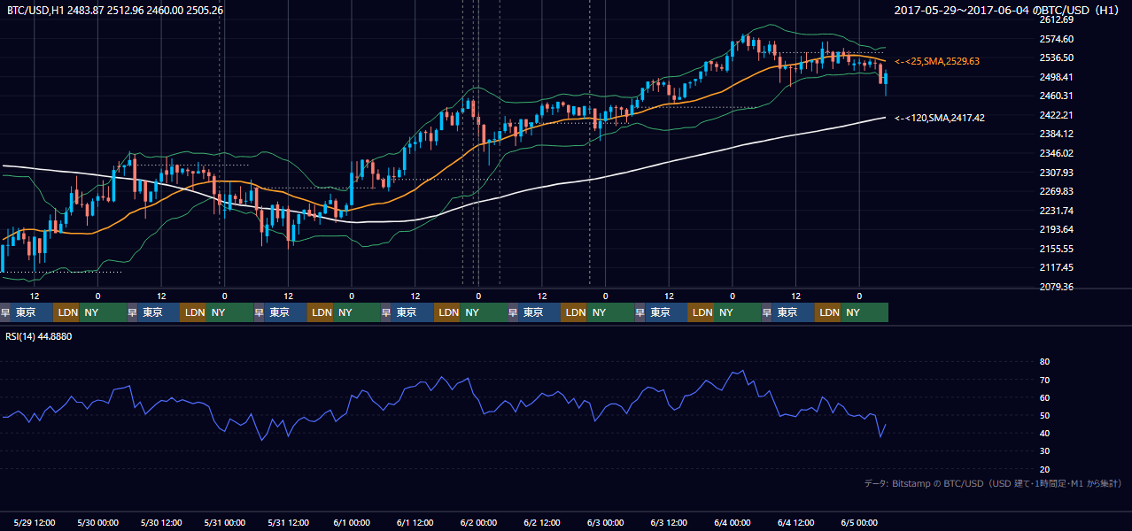Click the orange 25 SMA 2529.63 label
The height and width of the screenshot is (531, 1132).
point(937,61)
